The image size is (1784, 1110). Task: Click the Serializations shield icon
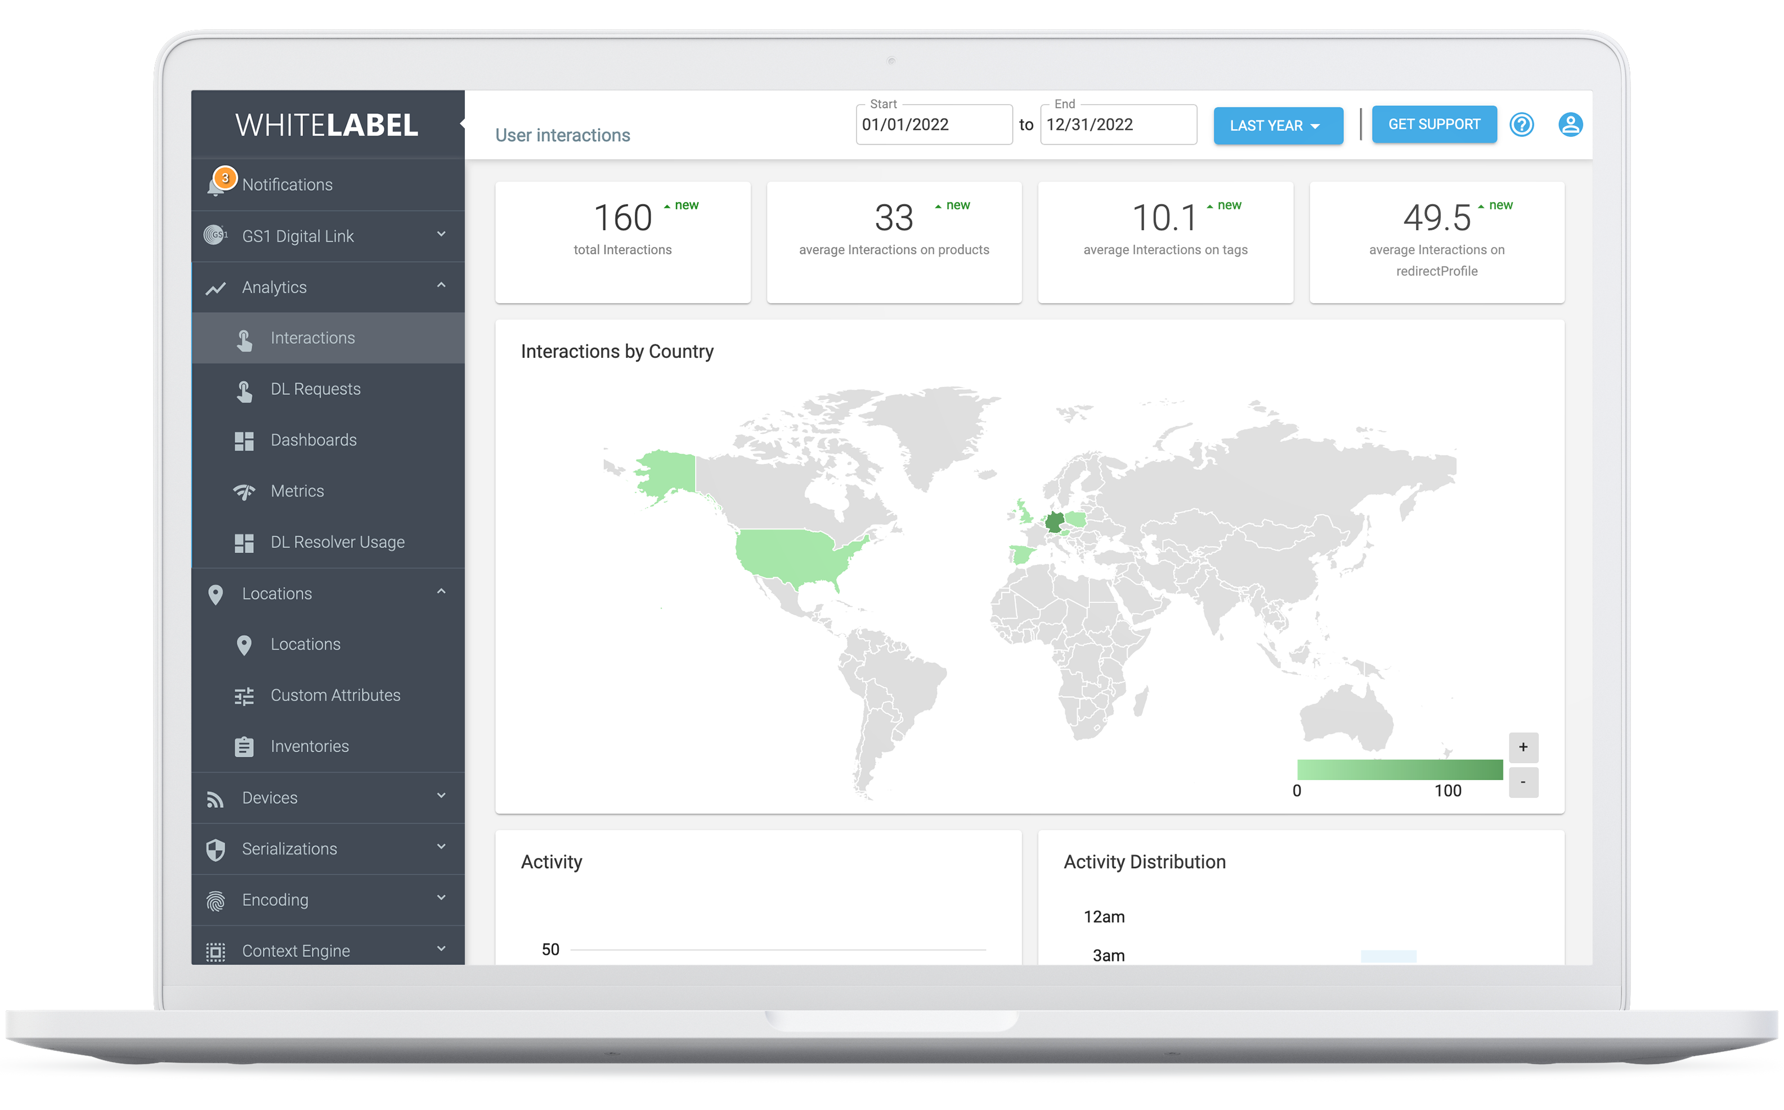point(215,850)
